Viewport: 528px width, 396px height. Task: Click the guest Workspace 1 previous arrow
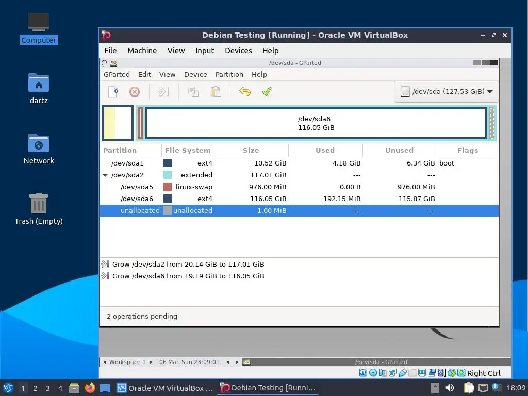pyautogui.click(x=104, y=362)
